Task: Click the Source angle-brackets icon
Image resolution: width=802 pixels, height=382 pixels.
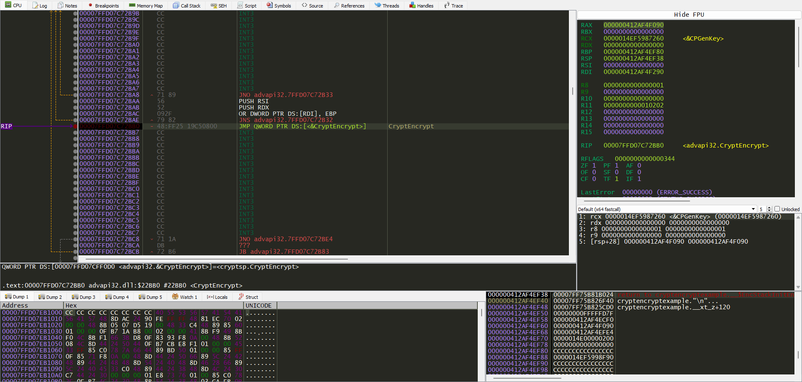Action: tap(305, 5)
